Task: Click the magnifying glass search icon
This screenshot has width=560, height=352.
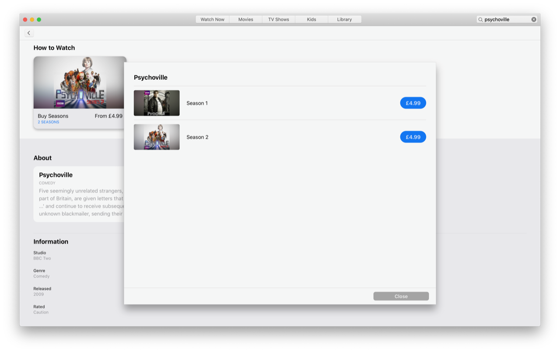Action: point(480,19)
